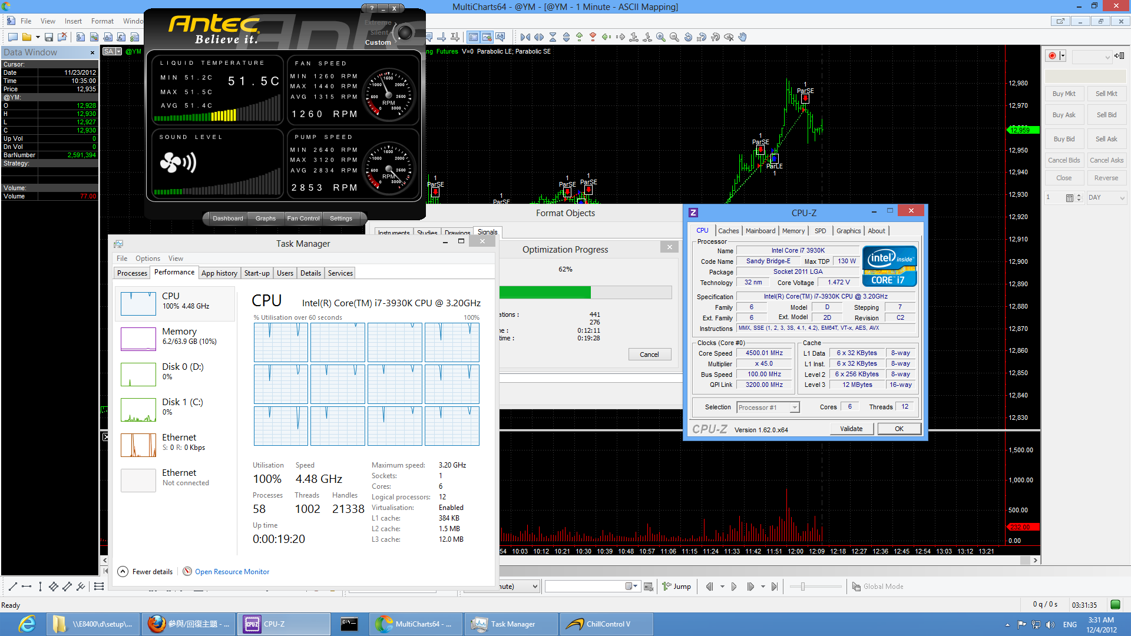Image resolution: width=1131 pixels, height=636 pixels.
Task: Click Validate in CPU-Z
Action: 851,429
